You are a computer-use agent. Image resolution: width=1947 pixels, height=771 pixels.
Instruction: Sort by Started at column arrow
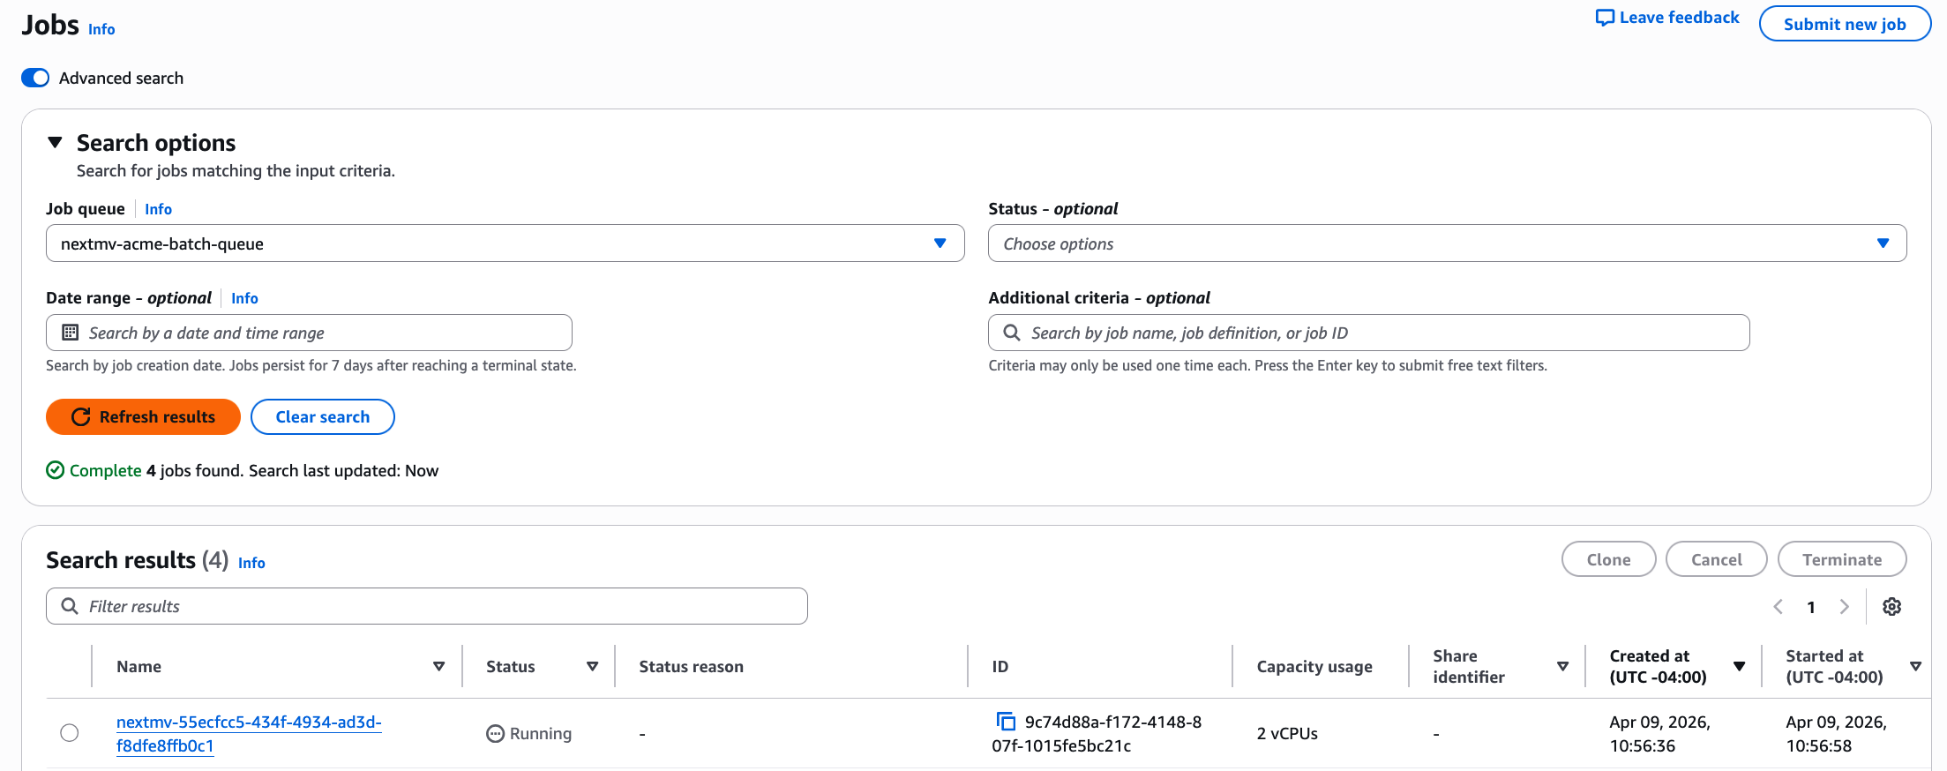click(x=1915, y=667)
